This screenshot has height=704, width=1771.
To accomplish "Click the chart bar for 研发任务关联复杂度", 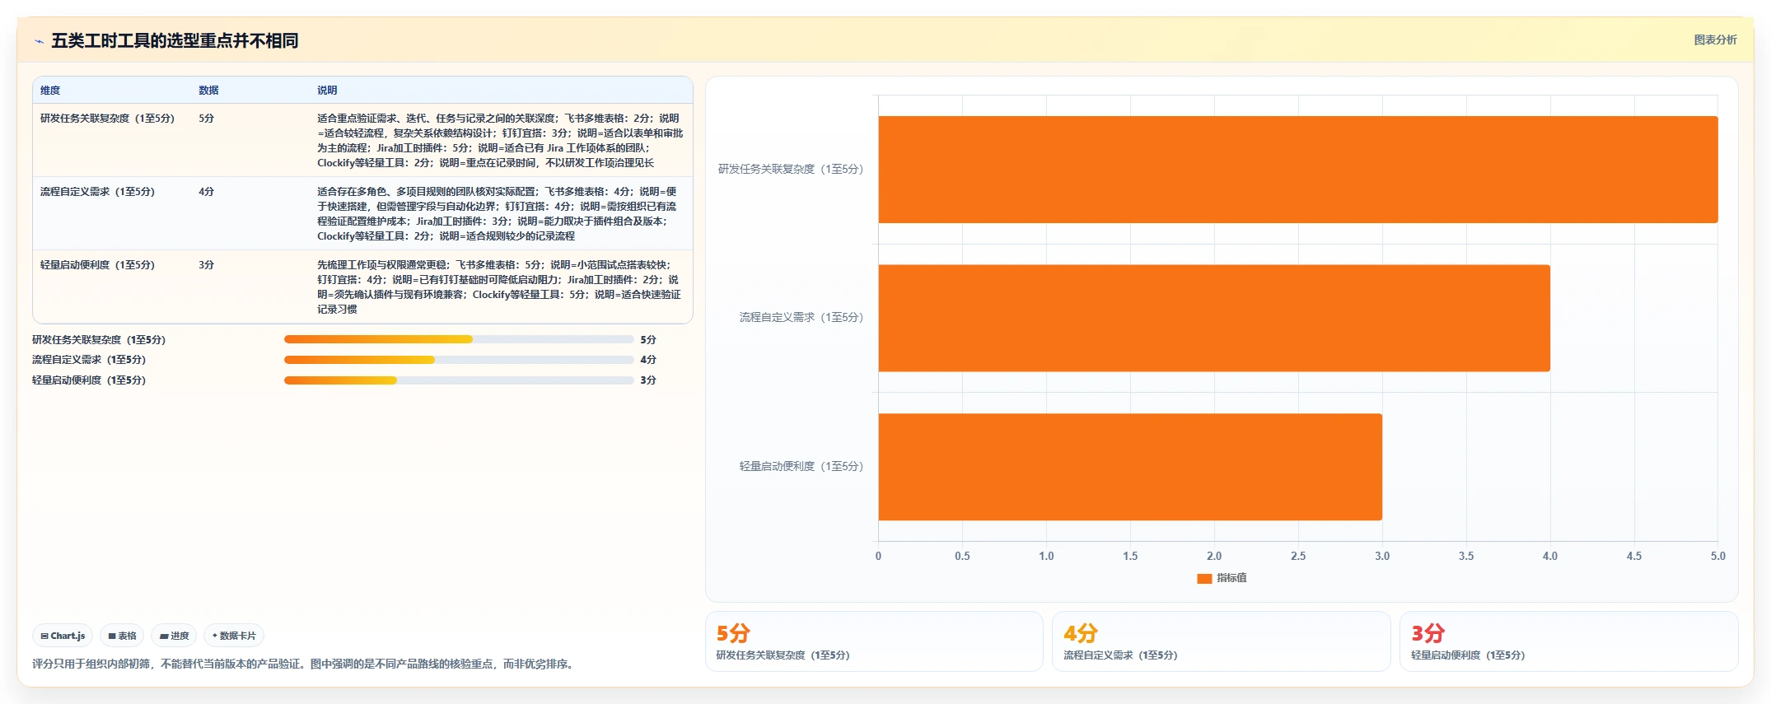I will click(1298, 170).
